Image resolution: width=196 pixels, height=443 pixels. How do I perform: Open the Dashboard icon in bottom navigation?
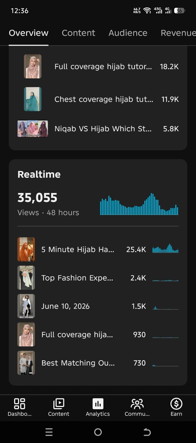click(x=20, y=404)
